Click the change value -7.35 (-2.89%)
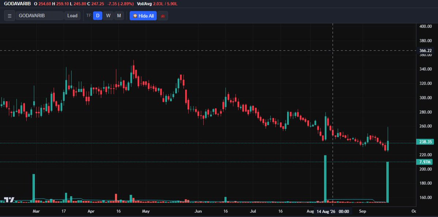Screen dimensions: 438x217 click(121, 4)
